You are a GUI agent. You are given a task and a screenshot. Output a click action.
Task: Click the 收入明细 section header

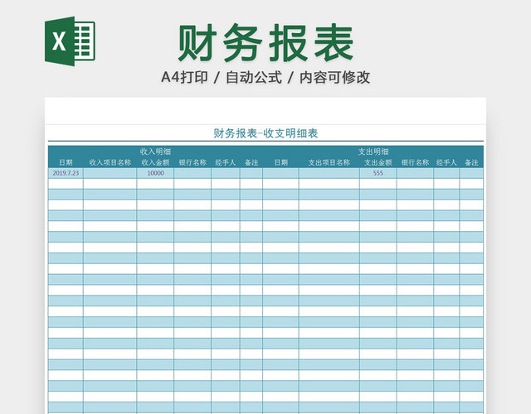click(x=155, y=152)
